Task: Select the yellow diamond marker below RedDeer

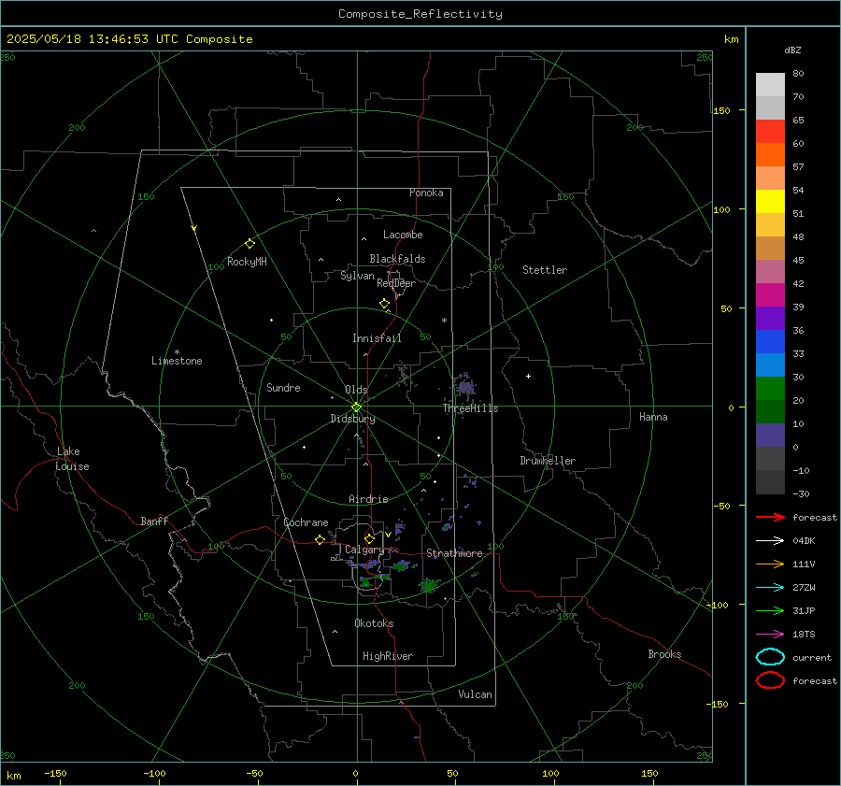Action: click(385, 304)
